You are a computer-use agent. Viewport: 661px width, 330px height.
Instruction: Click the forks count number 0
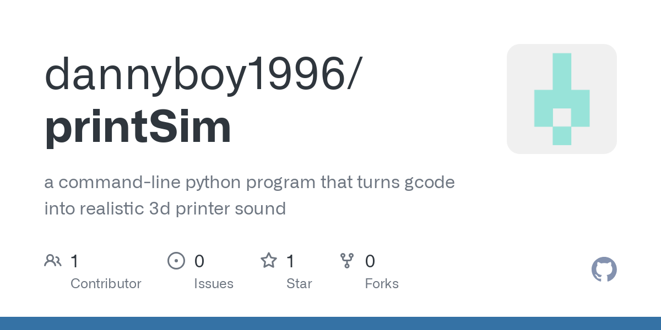(370, 261)
